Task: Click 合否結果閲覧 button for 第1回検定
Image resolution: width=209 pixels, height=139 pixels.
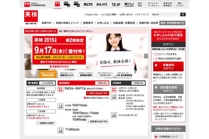Action: coord(47,83)
